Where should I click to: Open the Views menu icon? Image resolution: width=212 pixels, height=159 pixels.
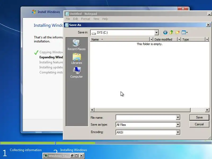184,32
